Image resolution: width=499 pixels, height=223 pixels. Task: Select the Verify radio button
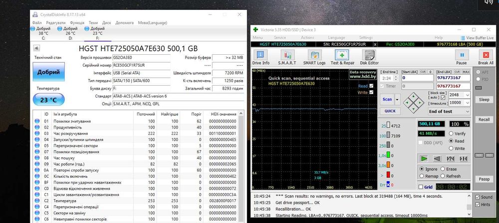coord(451,134)
